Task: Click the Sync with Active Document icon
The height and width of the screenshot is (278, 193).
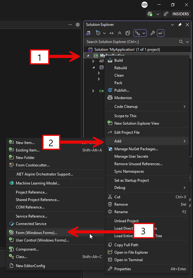Action: tap(111, 33)
